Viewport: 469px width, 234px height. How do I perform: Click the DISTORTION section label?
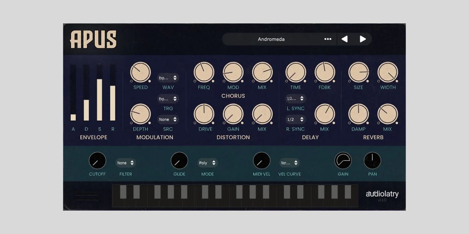[x=233, y=137]
